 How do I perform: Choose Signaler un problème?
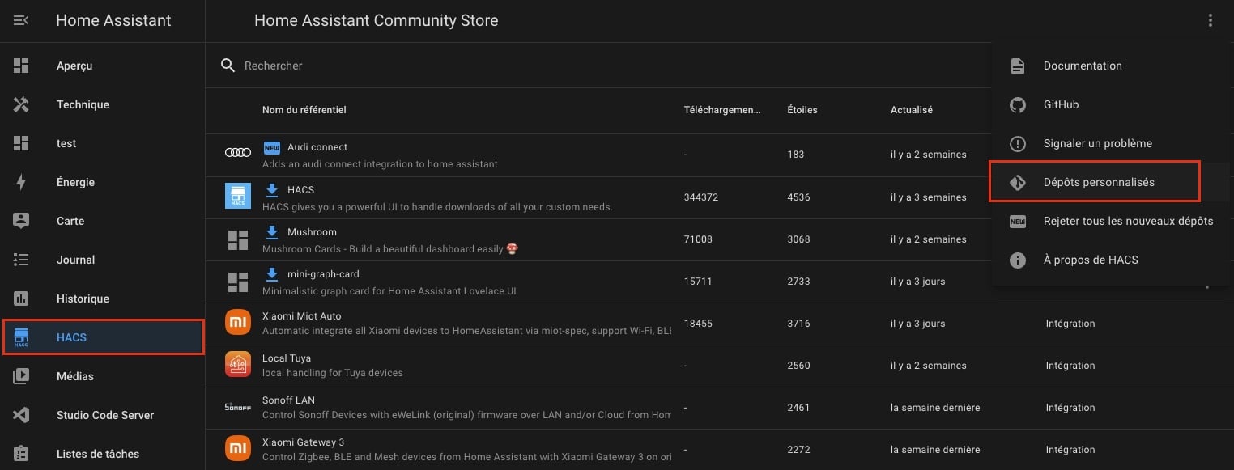[x=1113, y=143]
